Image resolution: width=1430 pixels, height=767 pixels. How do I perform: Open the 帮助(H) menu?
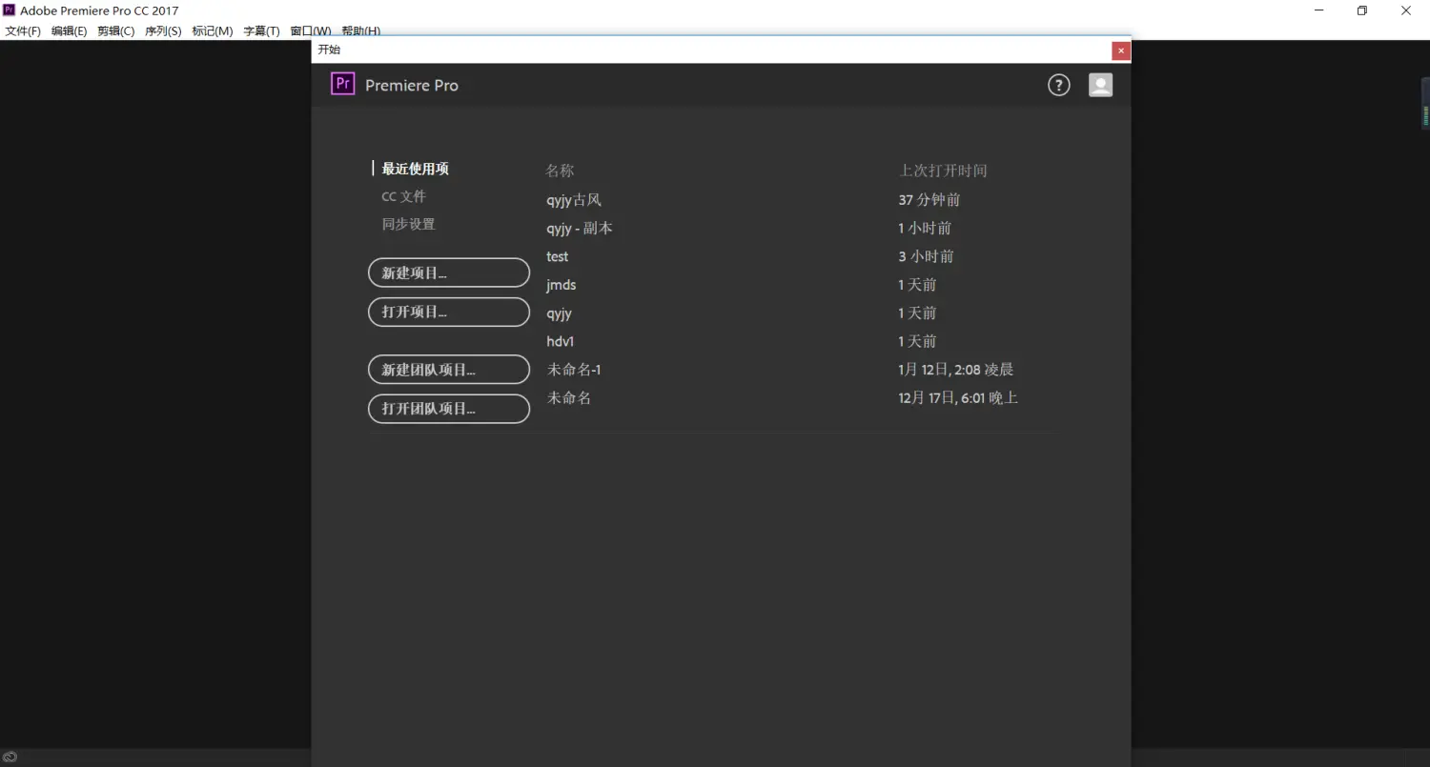tap(360, 30)
